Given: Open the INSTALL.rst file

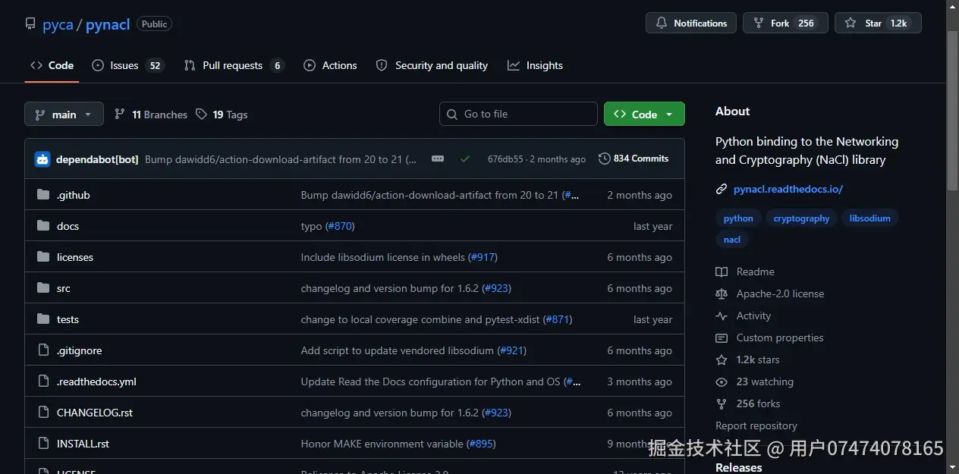Looking at the screenshot, I should click(83, 444).
